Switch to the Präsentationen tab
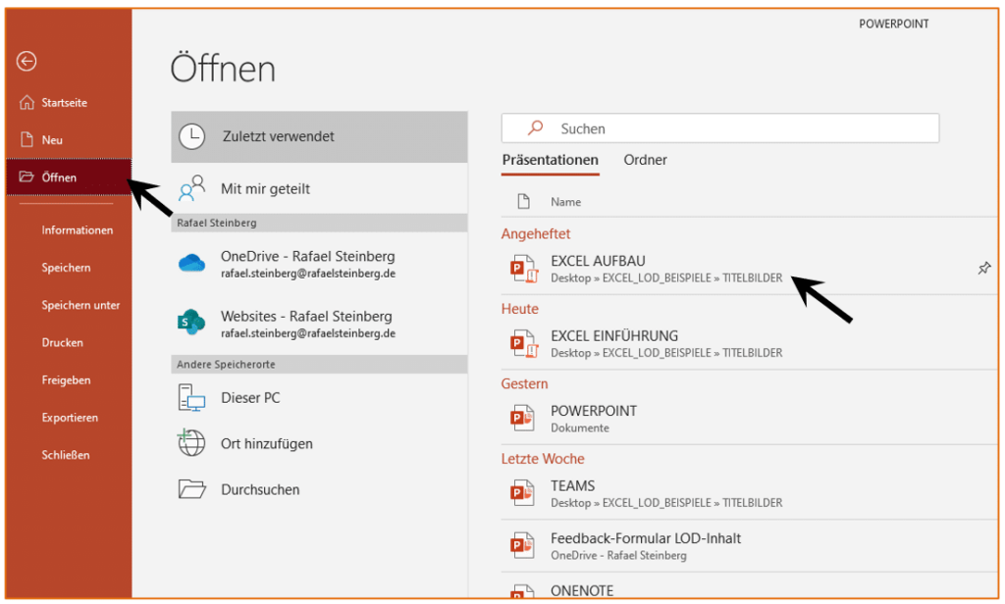1005x604 pixels. [550, 160]
